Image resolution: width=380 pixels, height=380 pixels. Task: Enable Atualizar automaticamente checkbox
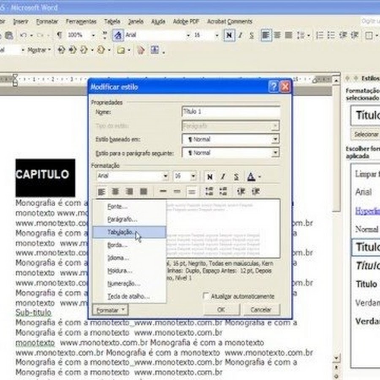[206, 296]
